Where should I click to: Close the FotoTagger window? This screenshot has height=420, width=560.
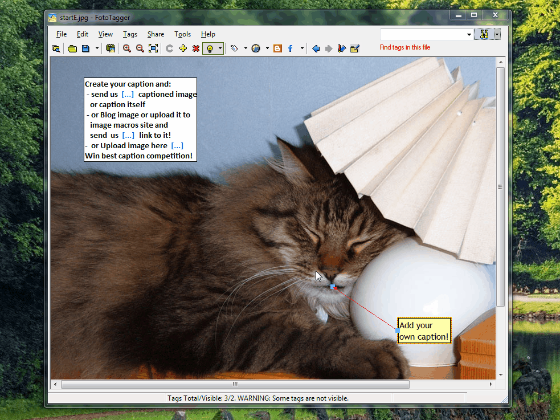pyautogui.click(x=495, y=15)
